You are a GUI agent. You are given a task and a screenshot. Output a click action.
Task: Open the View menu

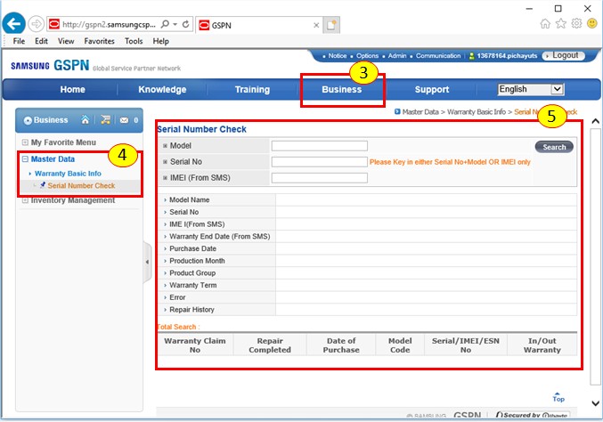(66, 41)
